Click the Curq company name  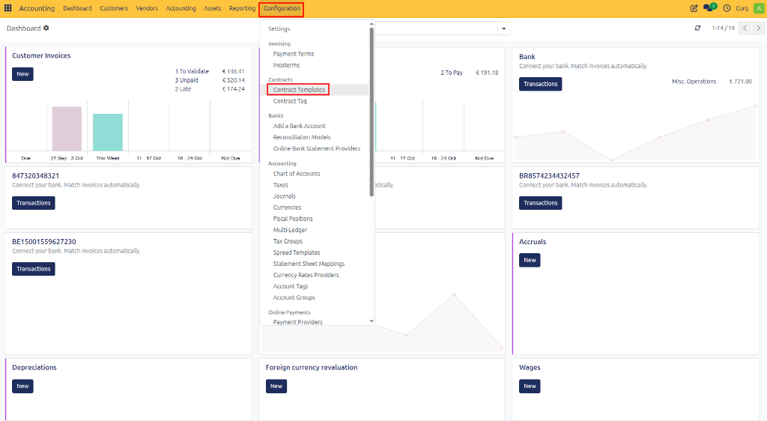coord(742,8)
